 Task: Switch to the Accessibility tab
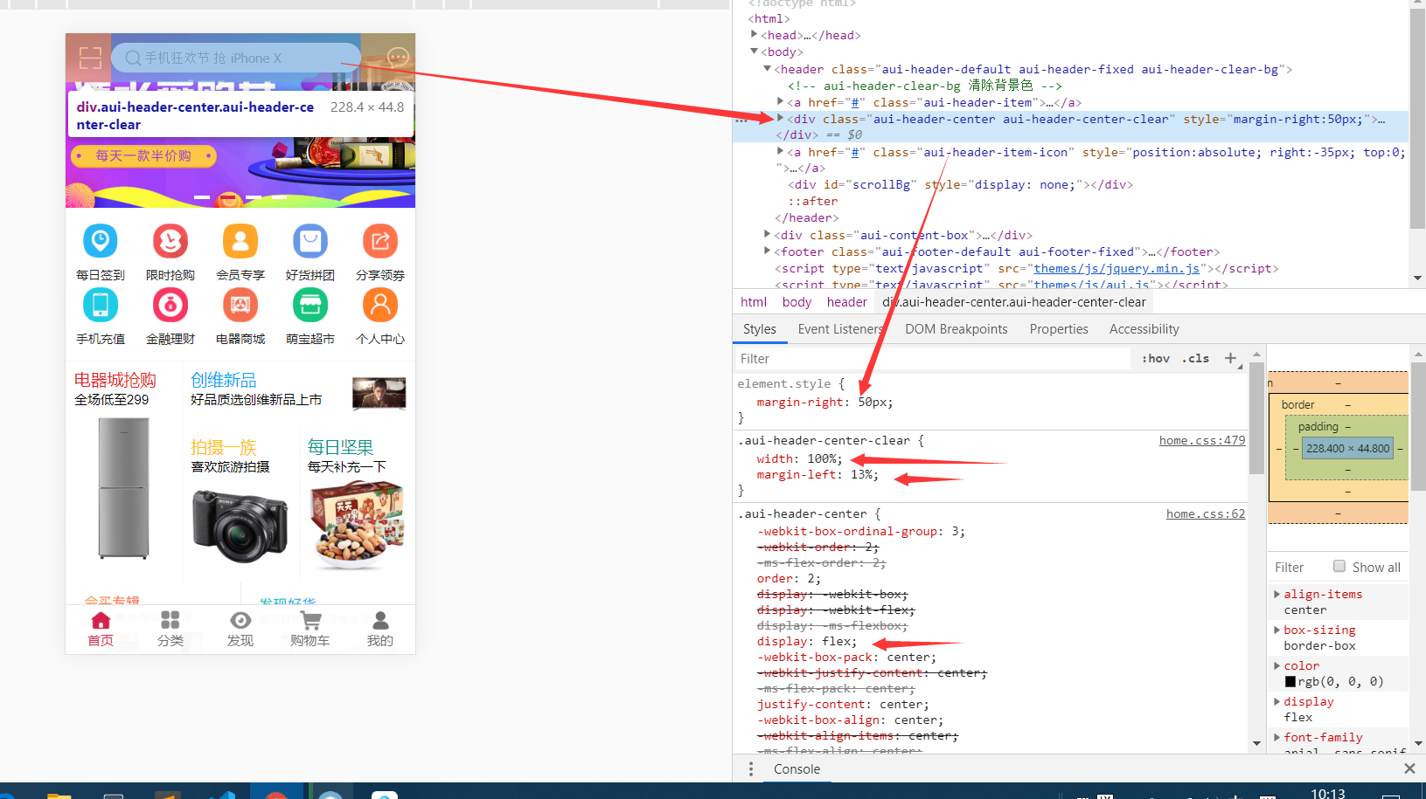[1144, 329]
